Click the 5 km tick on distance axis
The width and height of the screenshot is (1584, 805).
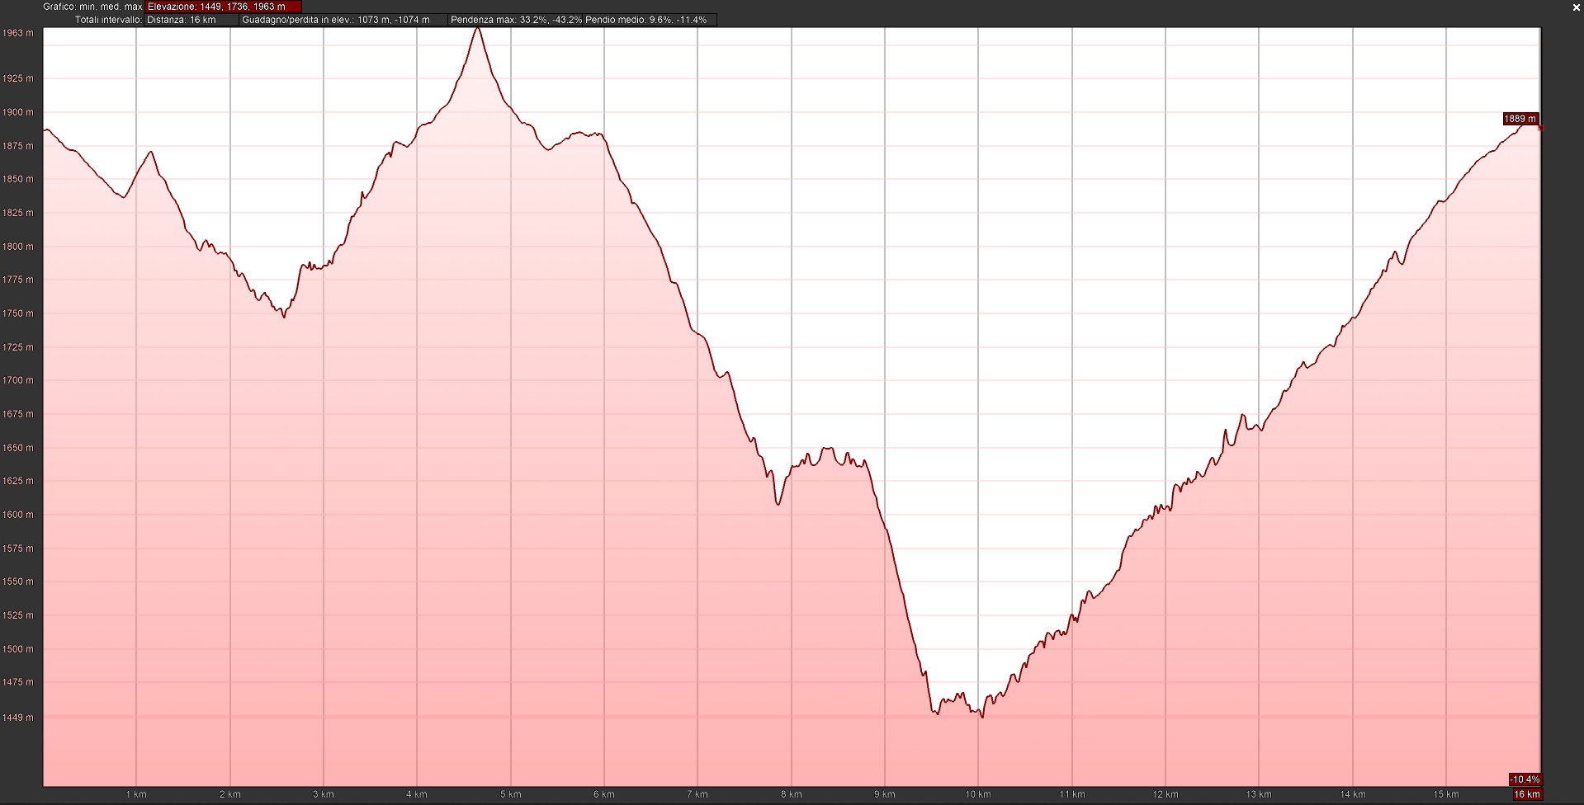point(510,794)
